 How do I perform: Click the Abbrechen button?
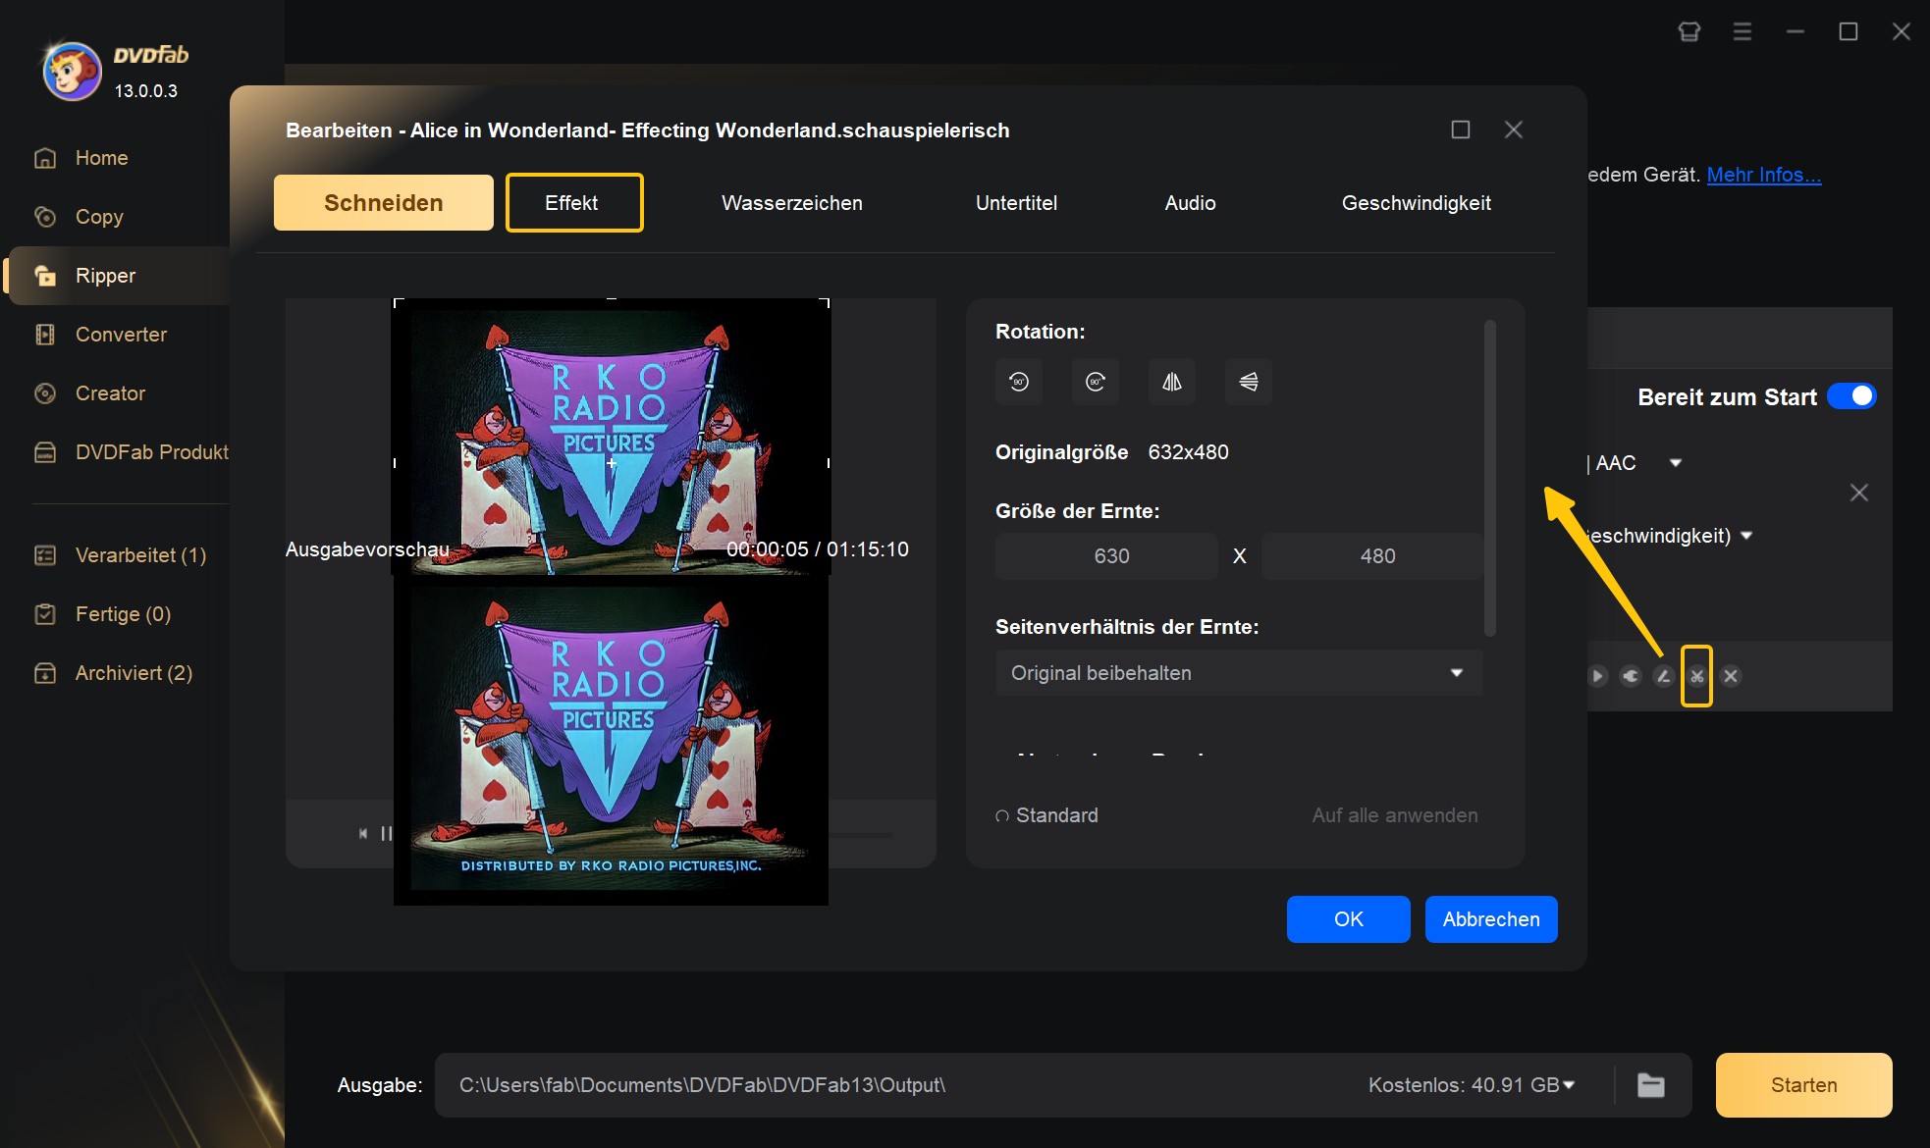1490,918
